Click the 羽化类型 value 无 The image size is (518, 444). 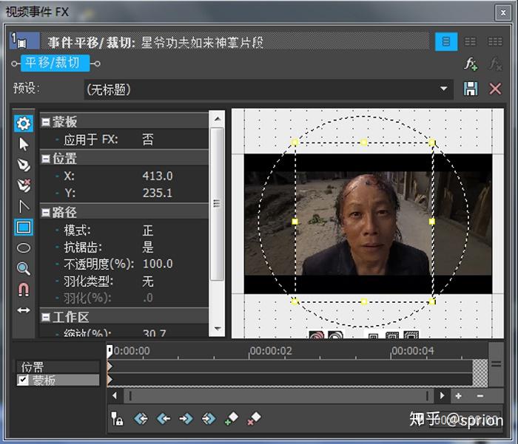coord(148,281)
